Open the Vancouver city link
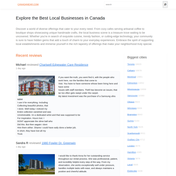Image resolution: width=176 pixels, height=176 pixels. click(x=132, y=96)
